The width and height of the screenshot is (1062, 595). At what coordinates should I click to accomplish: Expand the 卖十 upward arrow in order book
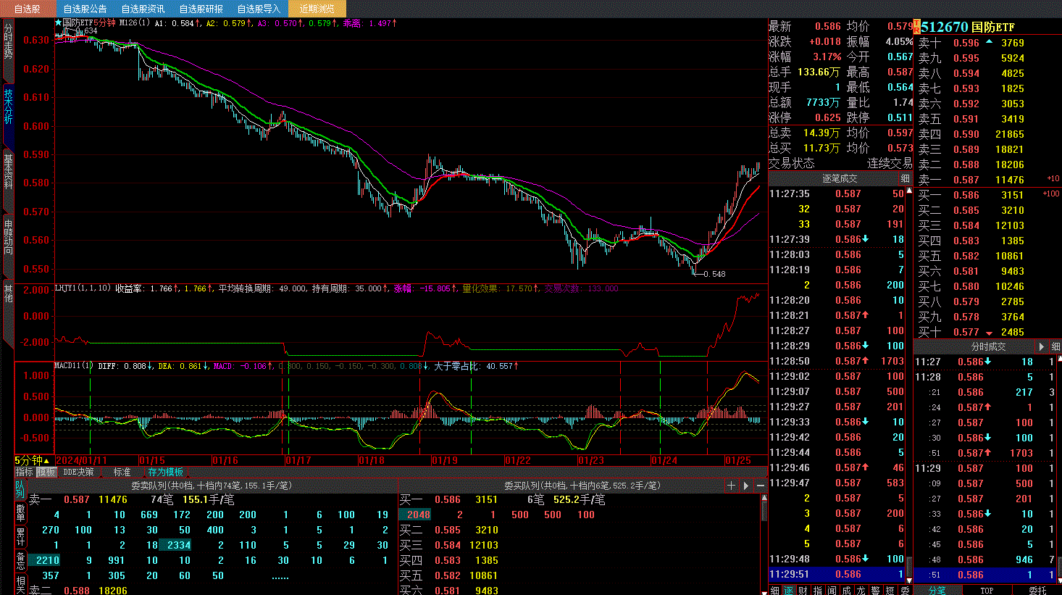pos(989,42)
